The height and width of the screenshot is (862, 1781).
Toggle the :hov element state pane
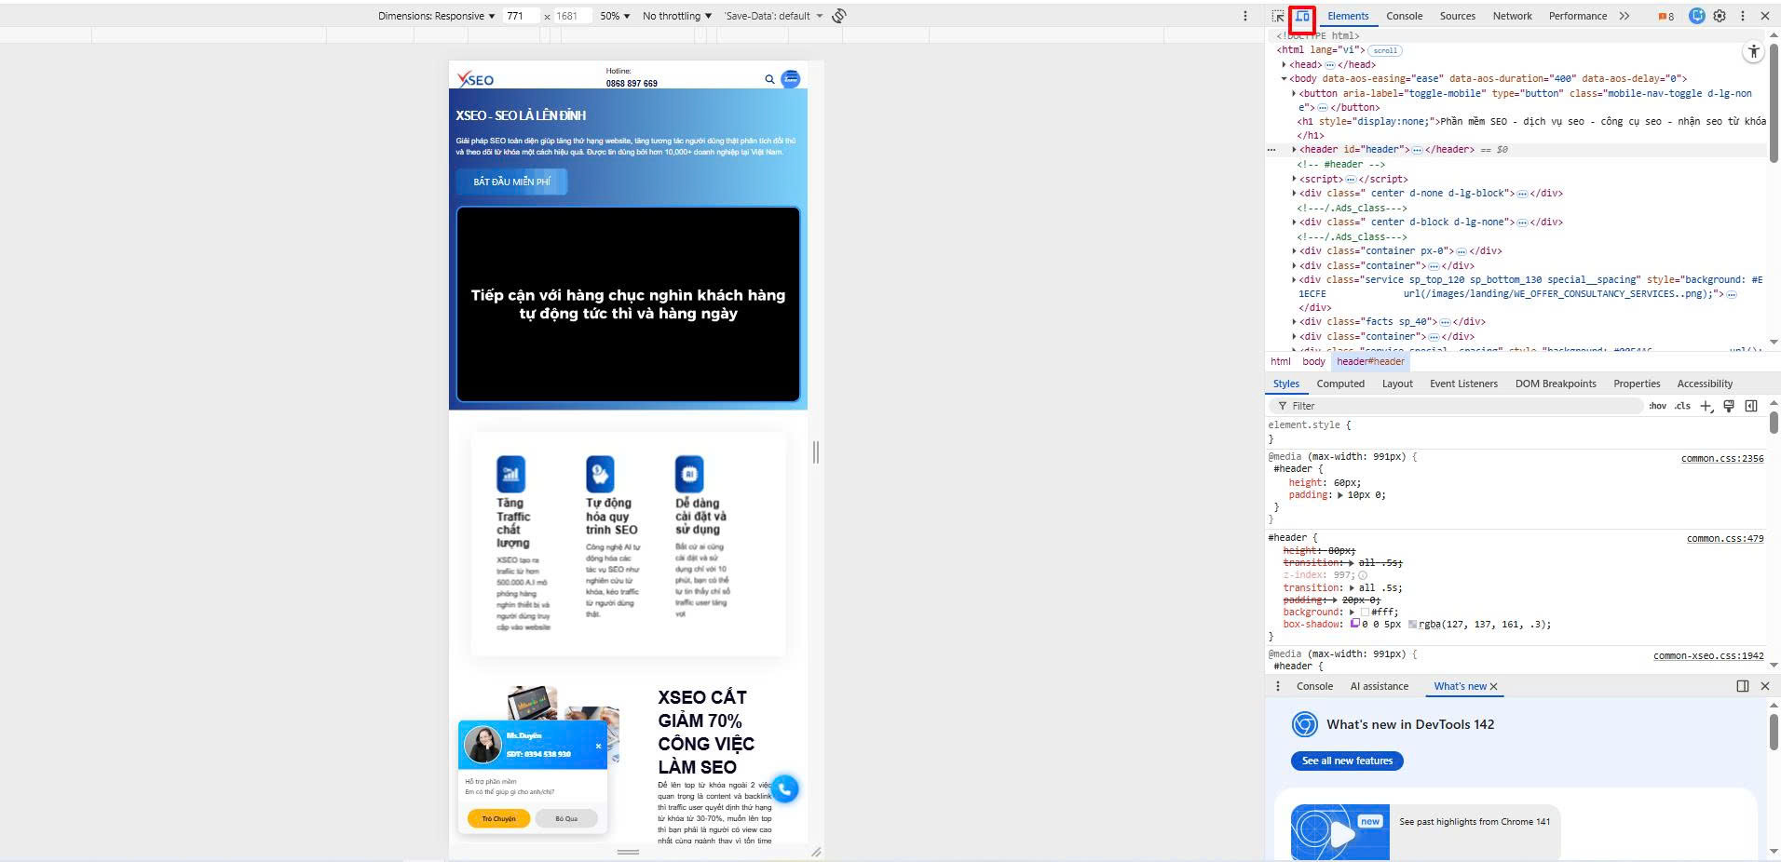point(1658,405)
